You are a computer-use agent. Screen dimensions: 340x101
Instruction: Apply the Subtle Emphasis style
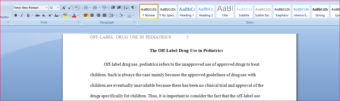click(x=263, y=12)
